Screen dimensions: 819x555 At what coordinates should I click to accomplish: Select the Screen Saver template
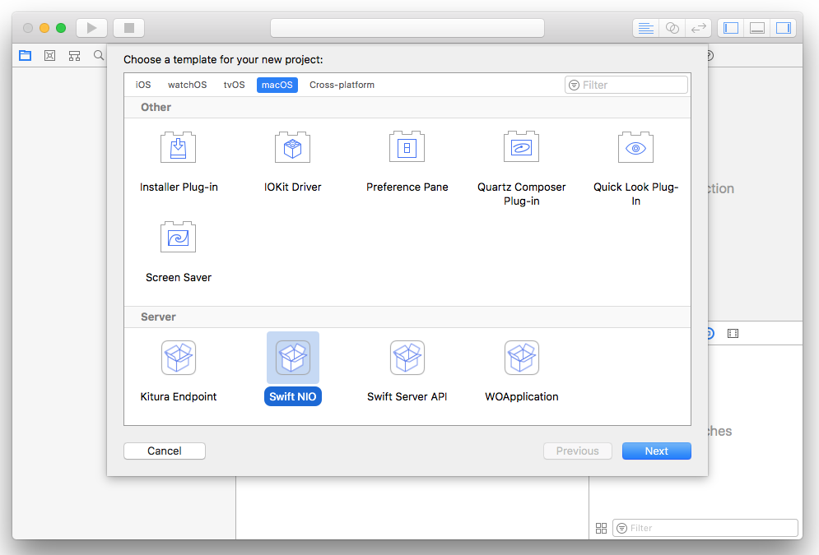pos(178,252)
